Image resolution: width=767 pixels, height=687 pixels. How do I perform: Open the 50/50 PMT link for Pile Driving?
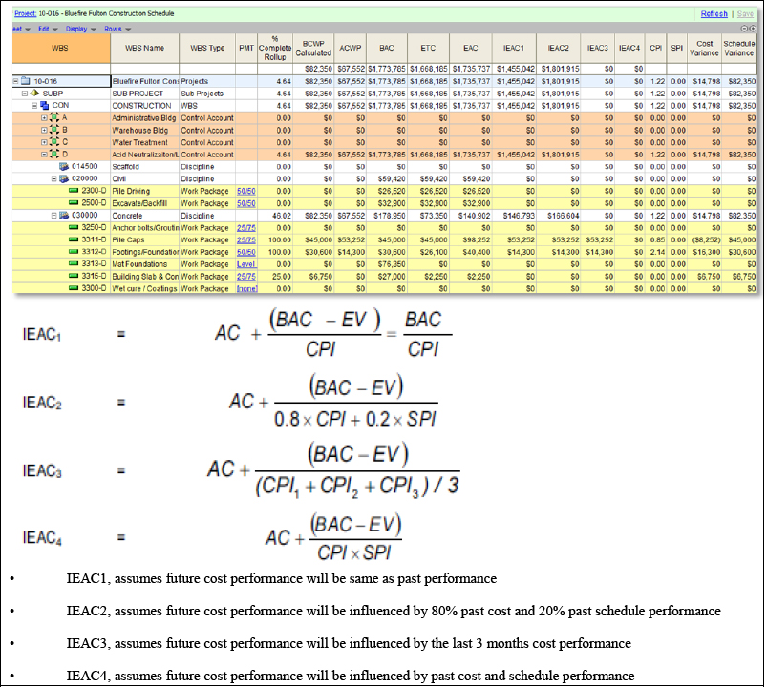click(x=246, y=191)
